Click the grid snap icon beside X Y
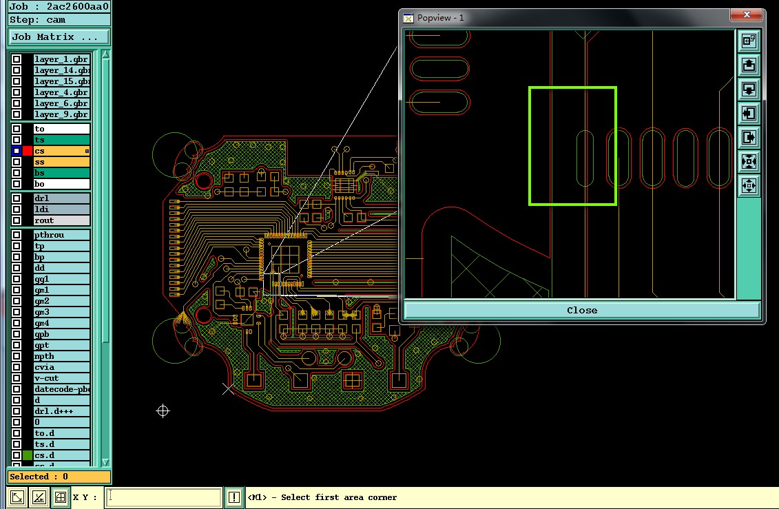The width and height of the screenshot is (779, 509). tap(61, 497)
